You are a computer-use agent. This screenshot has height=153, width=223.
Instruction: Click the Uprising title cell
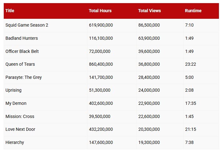13,90
